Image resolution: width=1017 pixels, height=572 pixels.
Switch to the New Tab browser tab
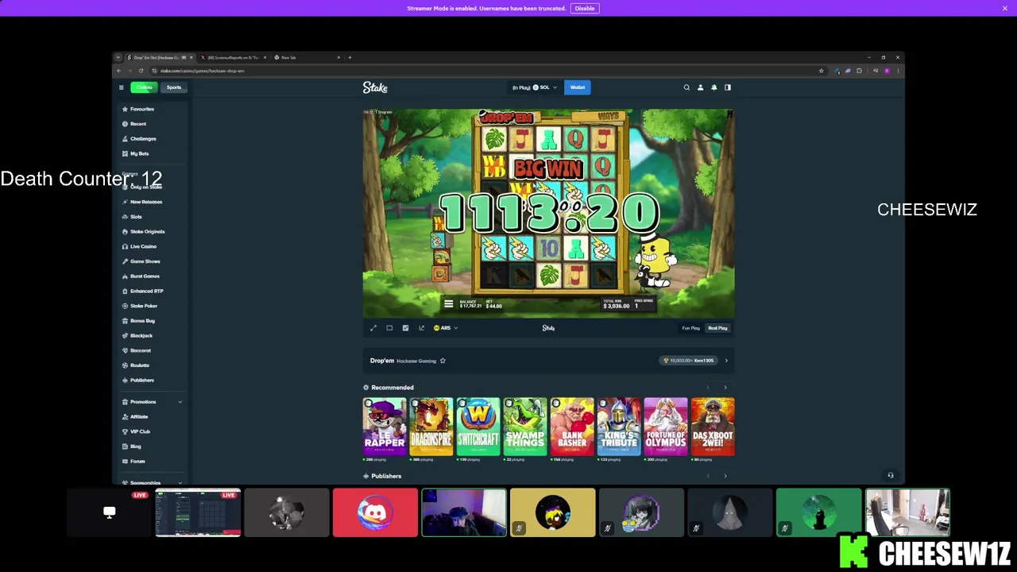[x=306, y=57]
